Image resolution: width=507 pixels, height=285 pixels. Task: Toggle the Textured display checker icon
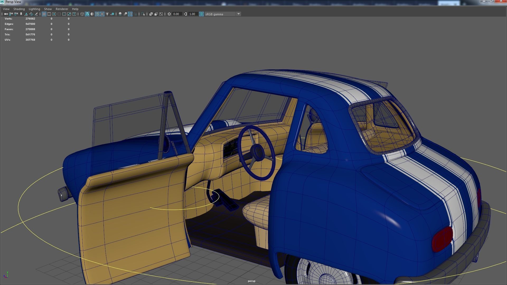point(102,14)
